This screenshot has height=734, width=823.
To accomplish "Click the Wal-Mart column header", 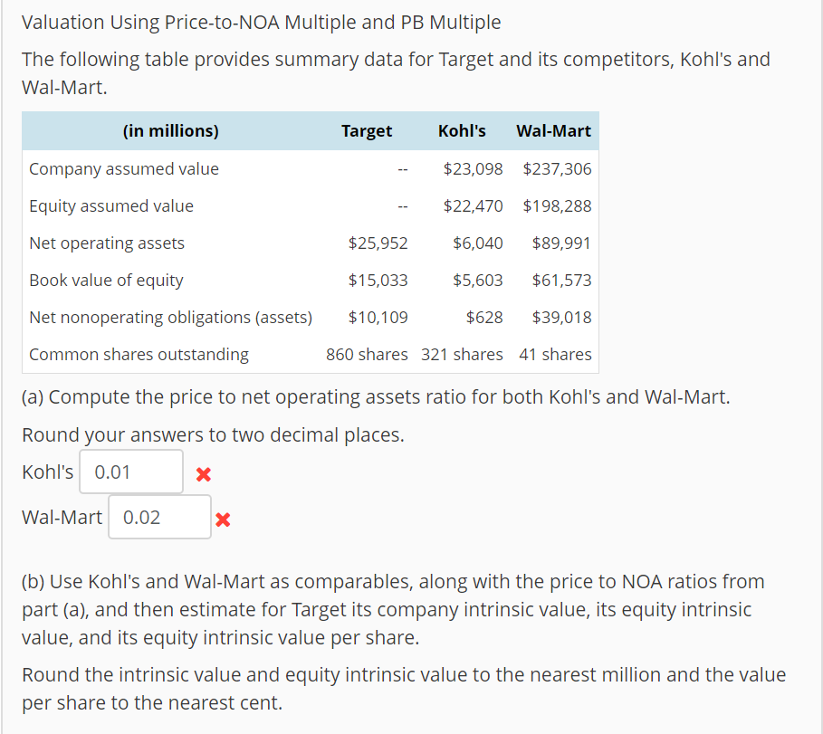I will point(553,130).
